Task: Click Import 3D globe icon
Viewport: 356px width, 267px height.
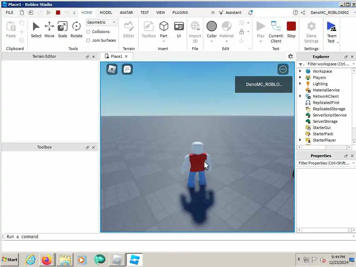Action: click(x=195, y=26)
